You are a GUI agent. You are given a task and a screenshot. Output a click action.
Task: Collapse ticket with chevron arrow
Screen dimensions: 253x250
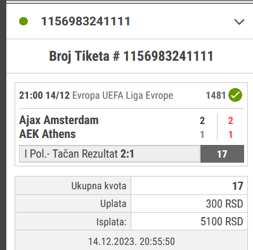coord(239,22)
